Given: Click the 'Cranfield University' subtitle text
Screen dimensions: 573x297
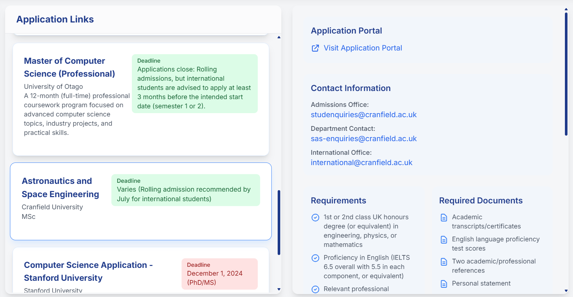Looking at the screenshot, I should pos(52,207).
